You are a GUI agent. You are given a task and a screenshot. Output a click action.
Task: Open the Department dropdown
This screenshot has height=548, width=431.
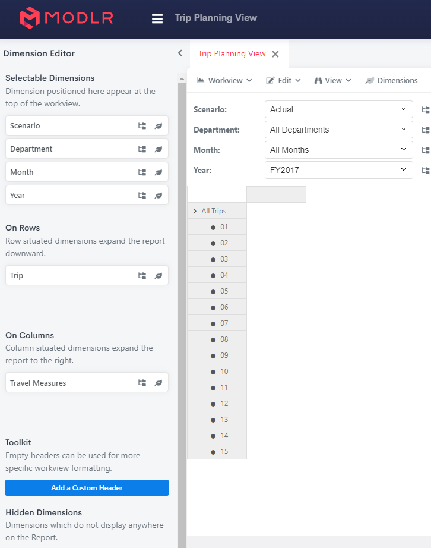click(x=338, y=130)
